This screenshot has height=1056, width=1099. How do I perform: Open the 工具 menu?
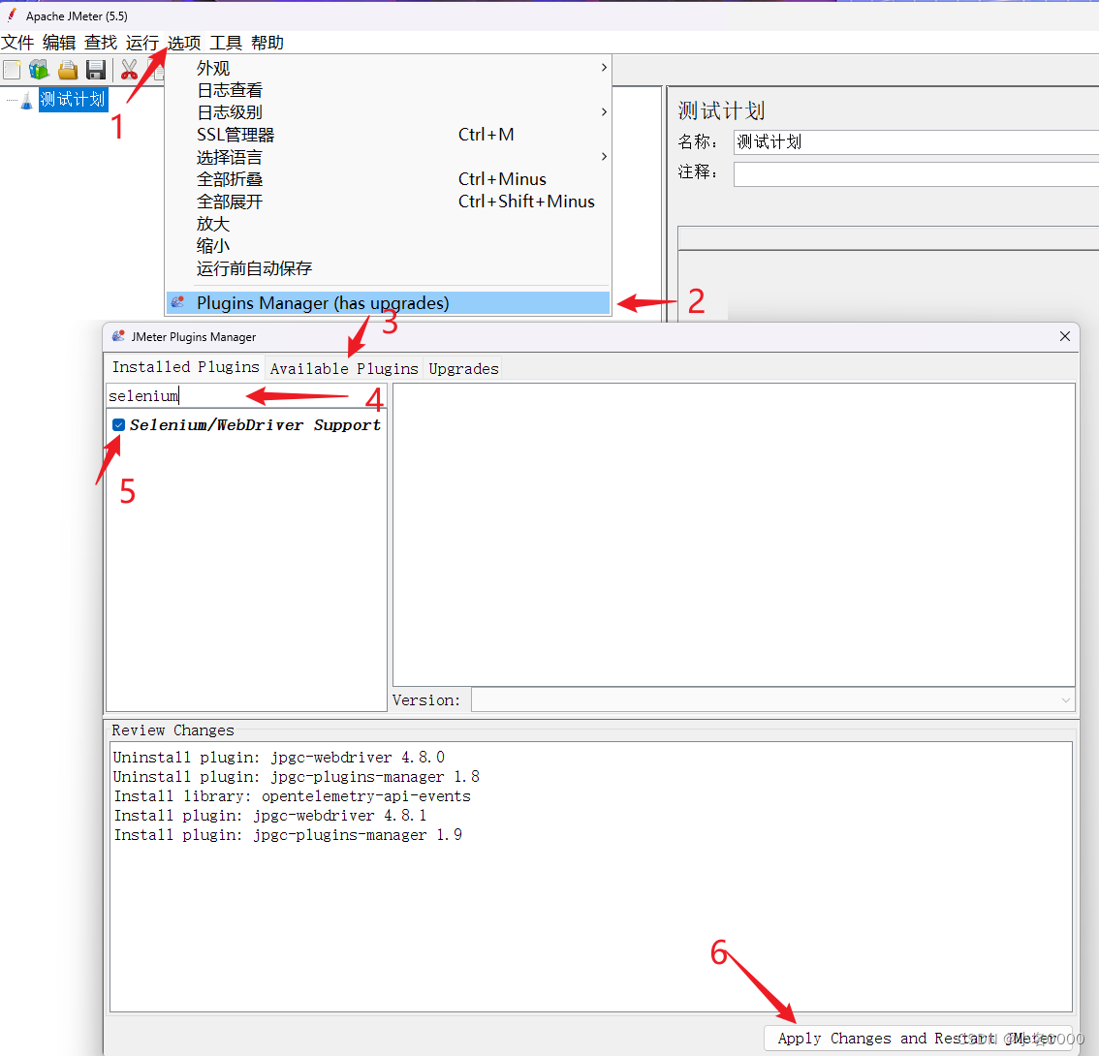[226, 43]
